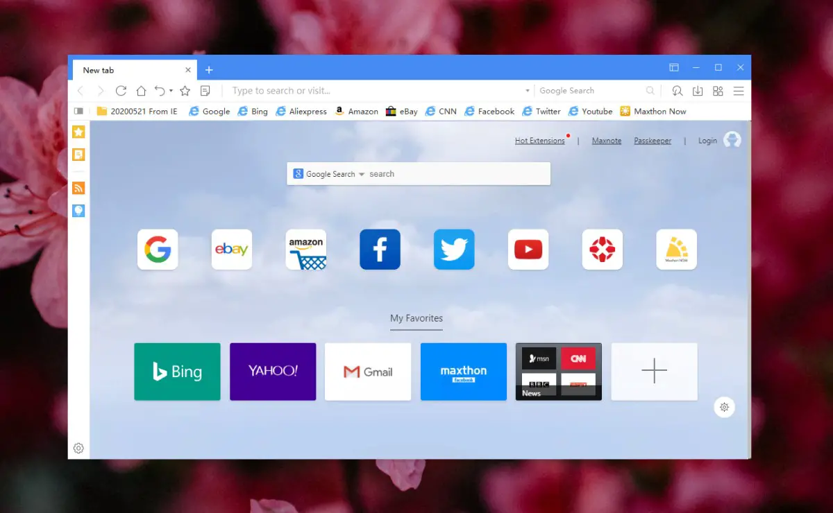Open the blue lightbulb sidebar icon
This screenshot has height=513, width=833.
[x=78, y=210]
